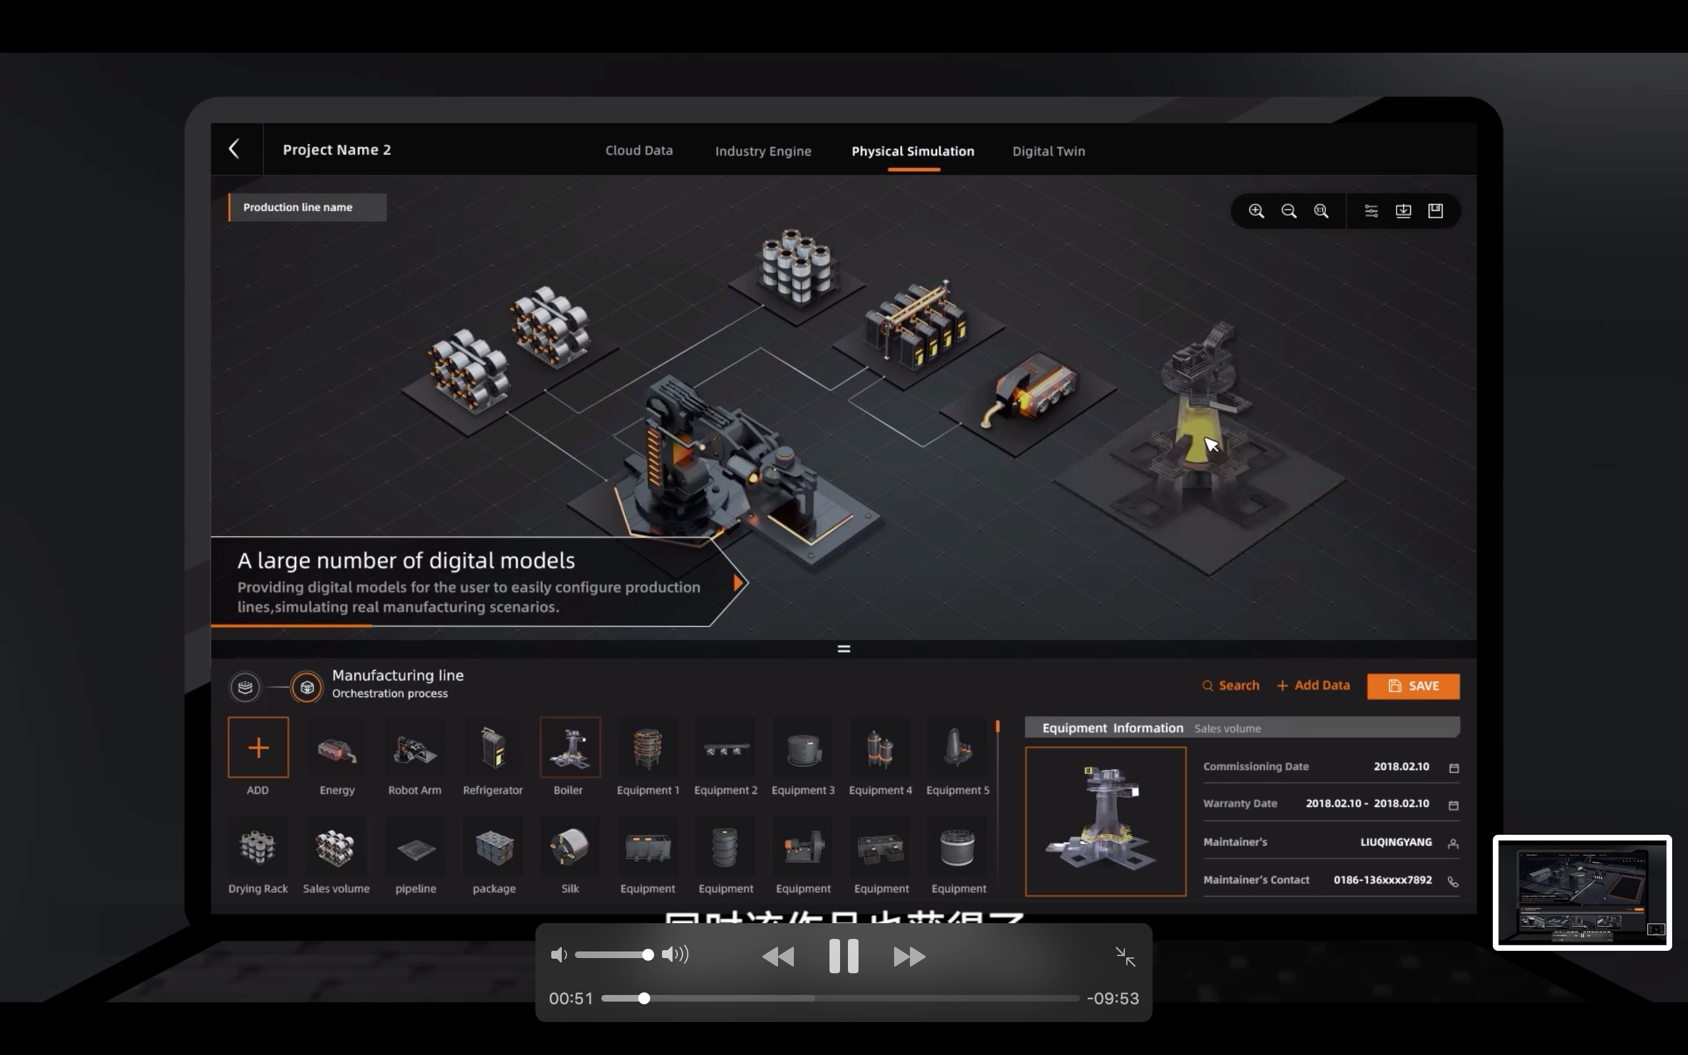1688x1055 pixels.
Task: Select the Sales volume model icon
Action: 336,847
